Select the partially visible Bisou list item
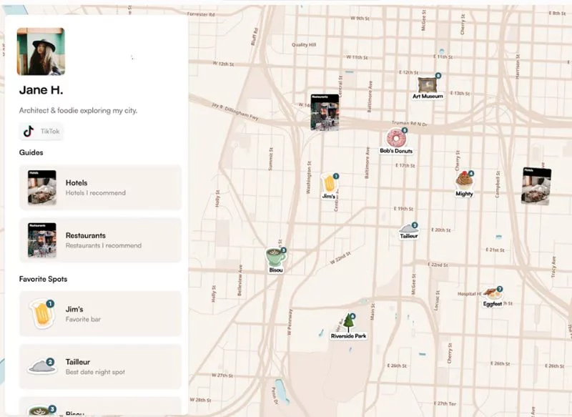 tap(100, 409)
